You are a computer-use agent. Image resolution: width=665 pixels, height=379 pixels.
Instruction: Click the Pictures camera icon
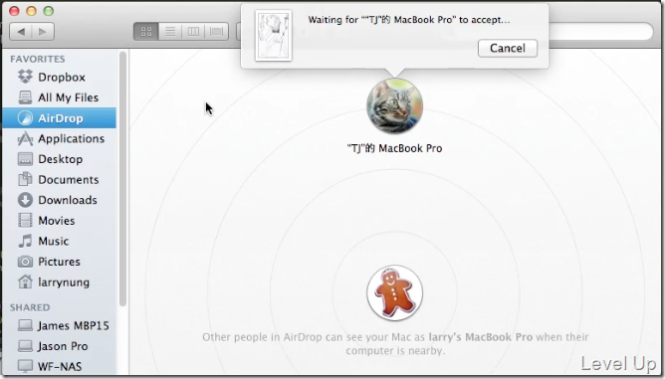point(25,262)
